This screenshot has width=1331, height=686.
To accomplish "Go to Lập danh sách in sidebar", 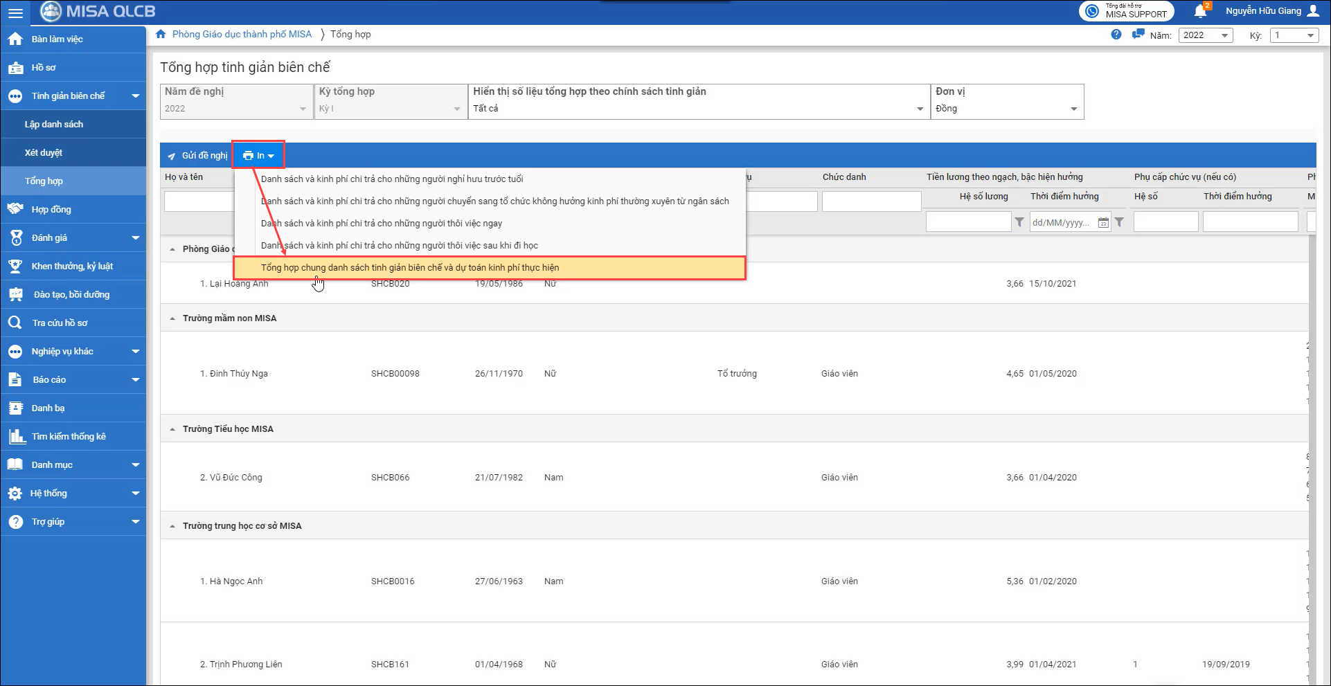I will pyautogui.click(x=54, y=125).
